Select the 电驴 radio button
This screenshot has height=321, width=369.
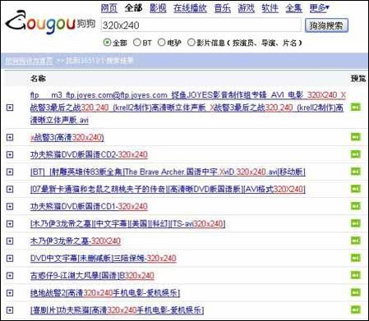(x=162, y=43)
